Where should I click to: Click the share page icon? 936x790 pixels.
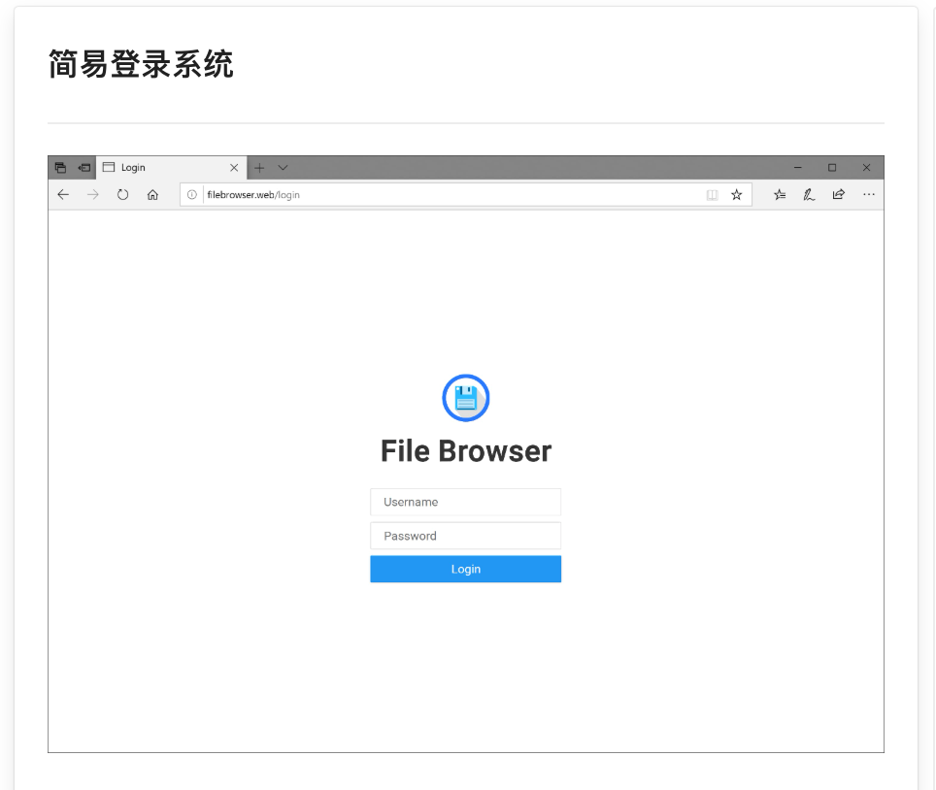pos(838,195)
